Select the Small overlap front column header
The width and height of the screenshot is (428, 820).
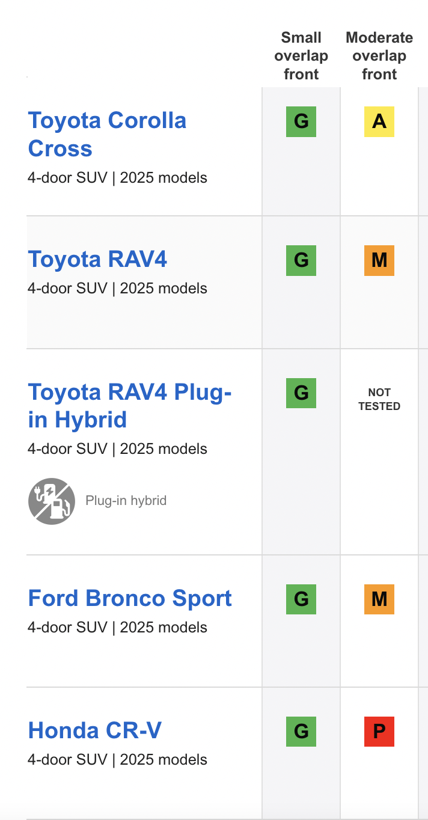pyautogui.click(x=301, y=56)
